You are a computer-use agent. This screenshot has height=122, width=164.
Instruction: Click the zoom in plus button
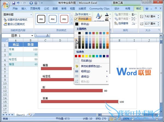click(x=157, y=118)
